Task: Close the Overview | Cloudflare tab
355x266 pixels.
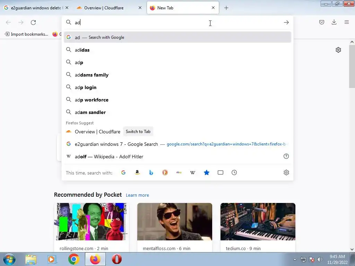Action: [140, 8]
